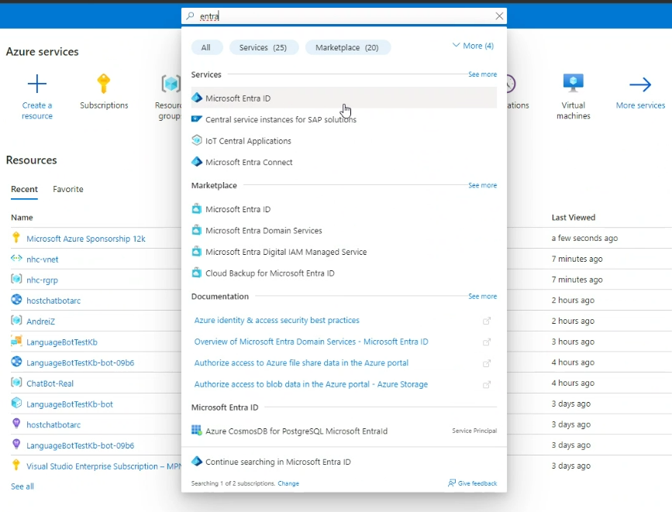Image resolution: width=672 pixels, height=512 pixels.
Task: Click the Last Viewed column header
Action: (x=574, y=217)
